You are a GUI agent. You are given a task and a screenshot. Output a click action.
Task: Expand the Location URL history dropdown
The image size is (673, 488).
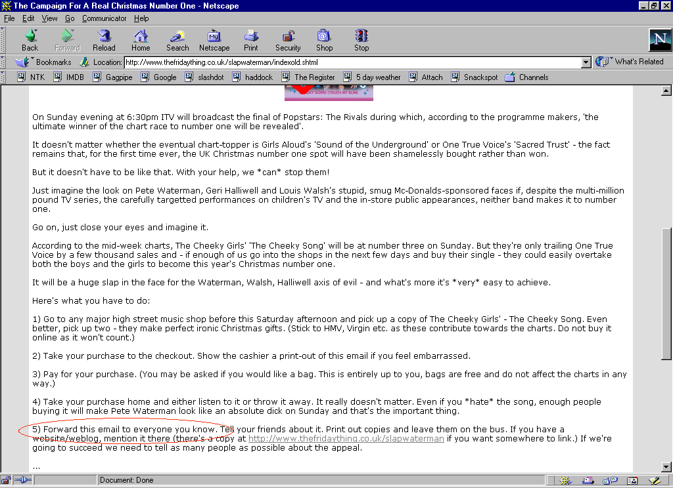coord(586,62)
